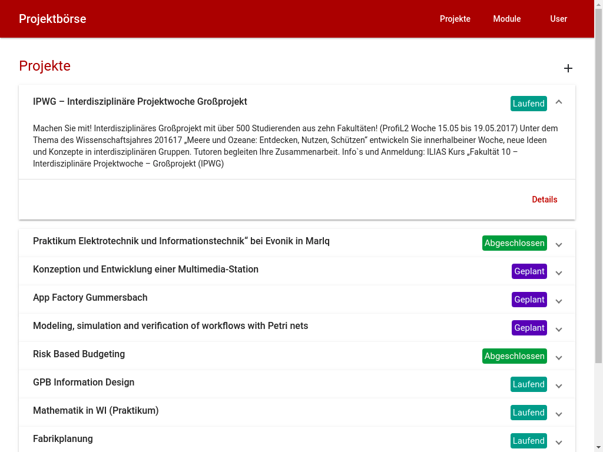This screenshot has width=603, height=452.
Task: Open Projekte in the navigation bar
Action: [x=455, y=19]
